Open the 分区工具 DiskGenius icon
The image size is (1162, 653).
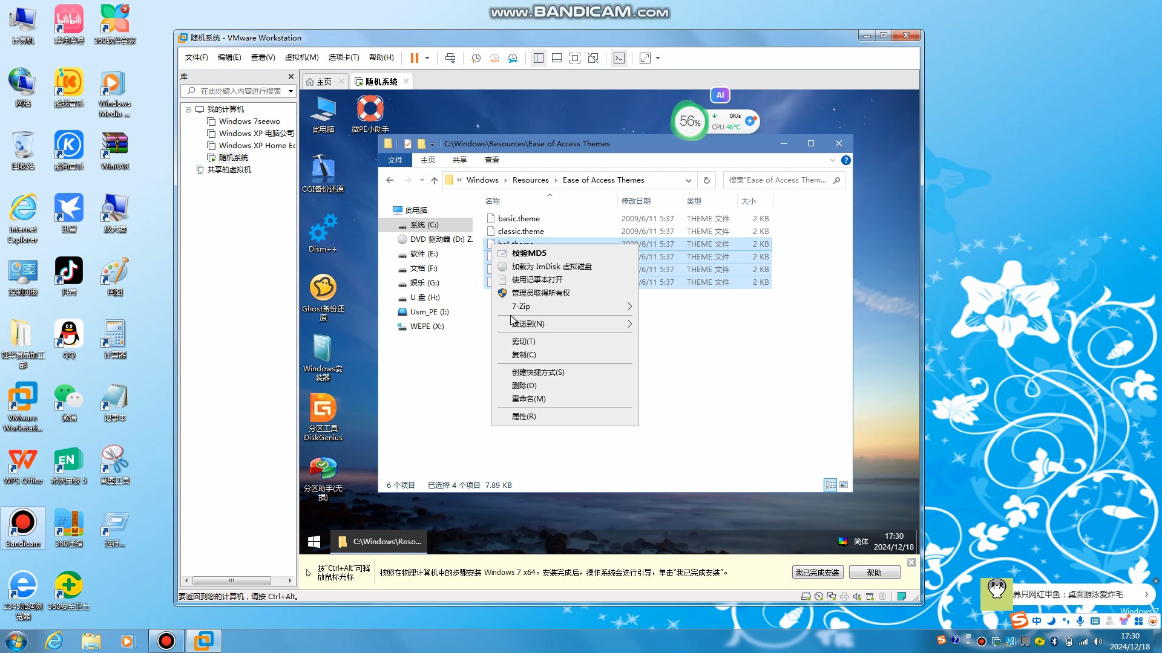(x=323, y=417)
